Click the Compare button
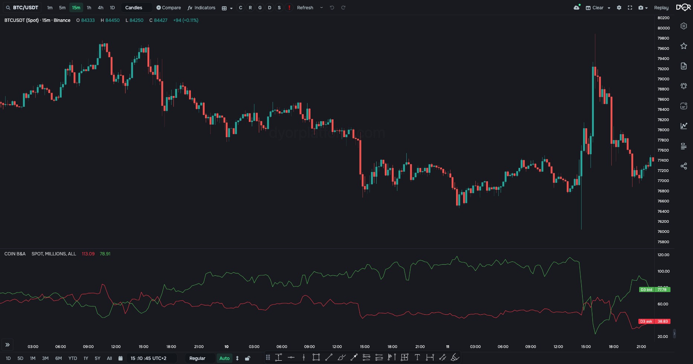This screenshot has width=693, height=364. click(x=169, y=8)
